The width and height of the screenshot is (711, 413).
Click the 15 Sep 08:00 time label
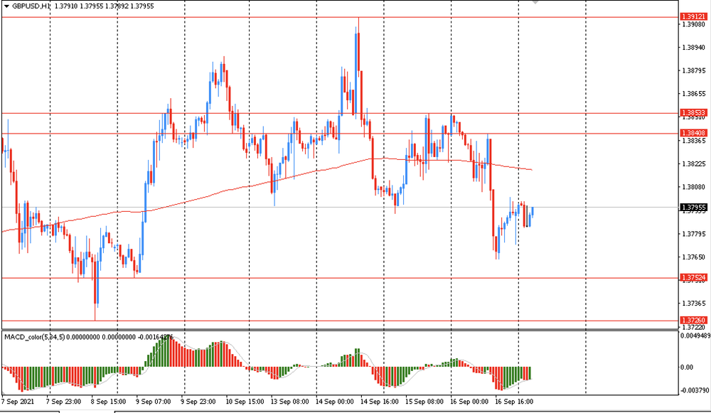click(x=424, y=402)
